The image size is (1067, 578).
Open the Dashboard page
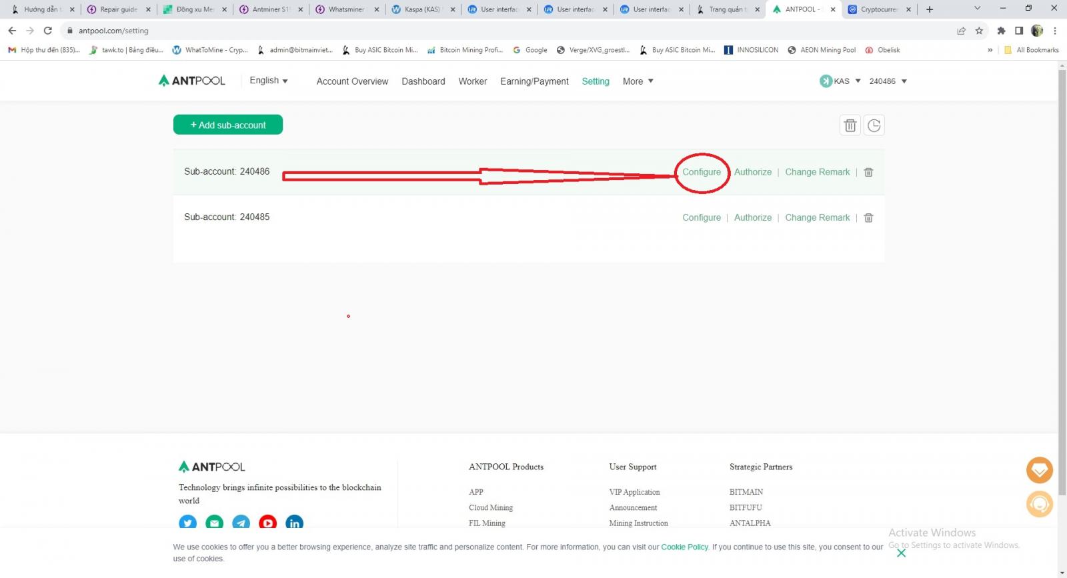(x=423, y=81)
